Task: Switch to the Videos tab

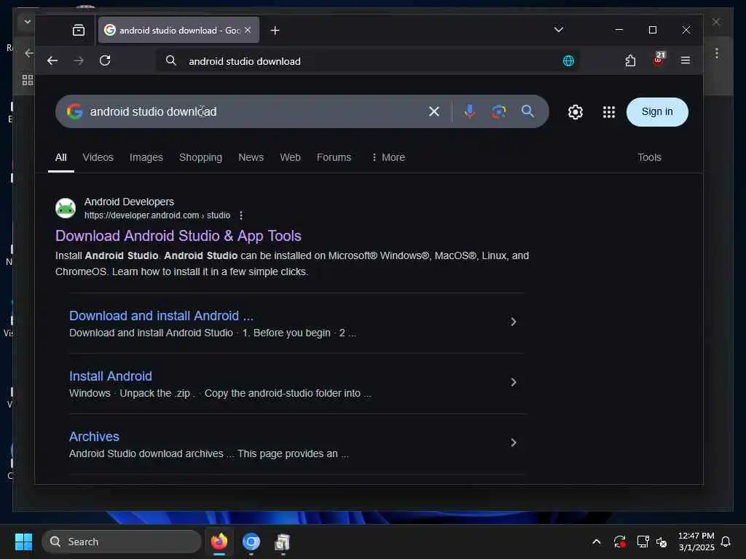Action: (x=98, y=157)
